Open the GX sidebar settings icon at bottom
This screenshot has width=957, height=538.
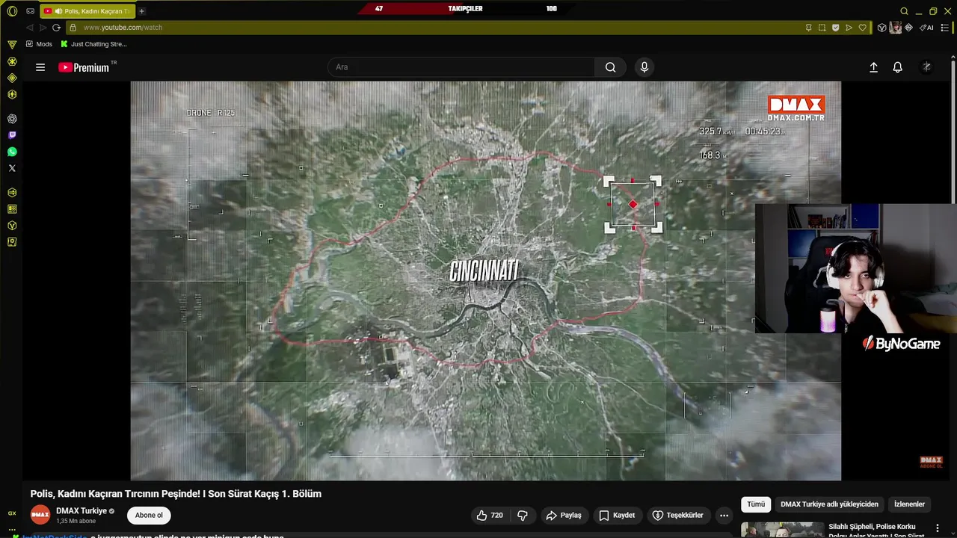[x=12, y=528]
